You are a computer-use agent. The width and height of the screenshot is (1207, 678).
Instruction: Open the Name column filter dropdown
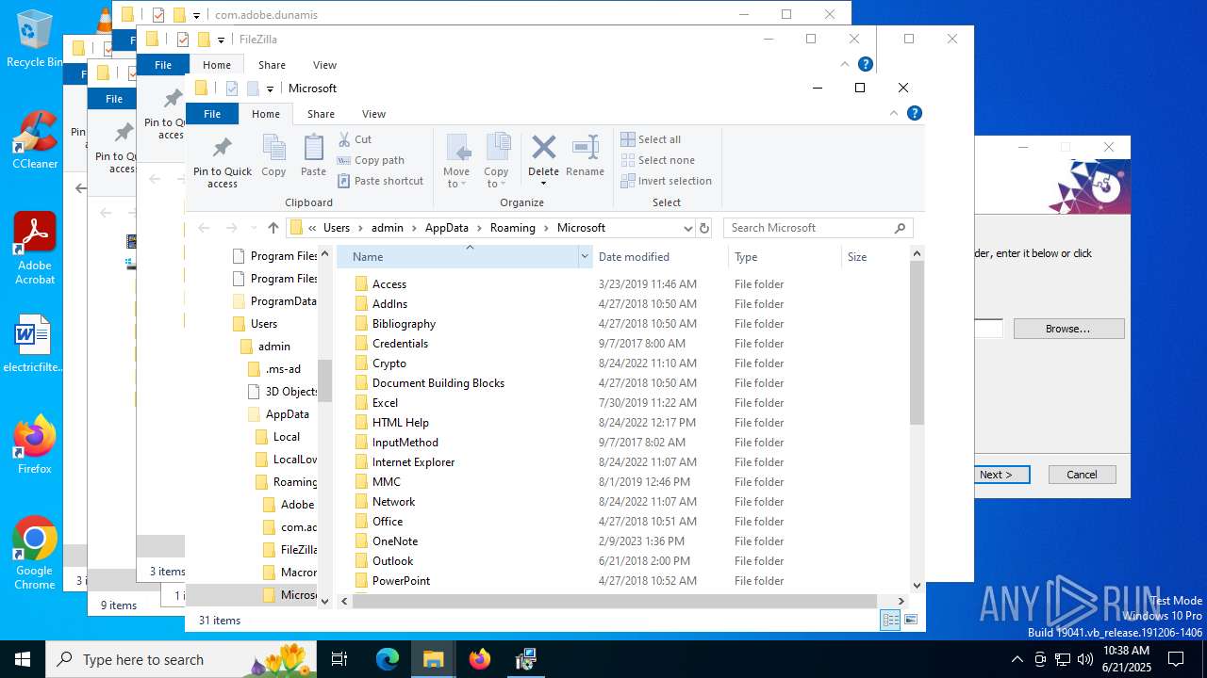(x=585, y=257)
